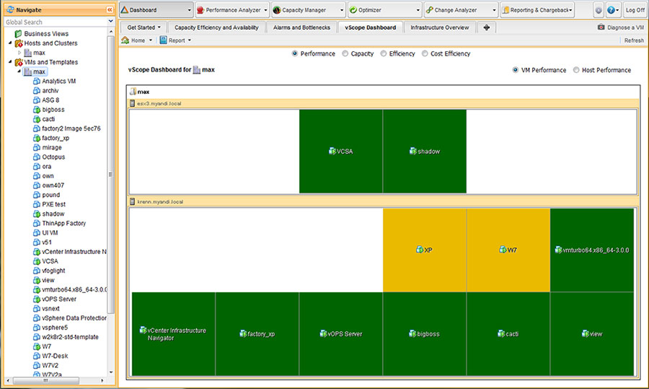Click the Business Views icon in the tree
649x389 pixels.
pyautogui.click(x=18, y=33)
